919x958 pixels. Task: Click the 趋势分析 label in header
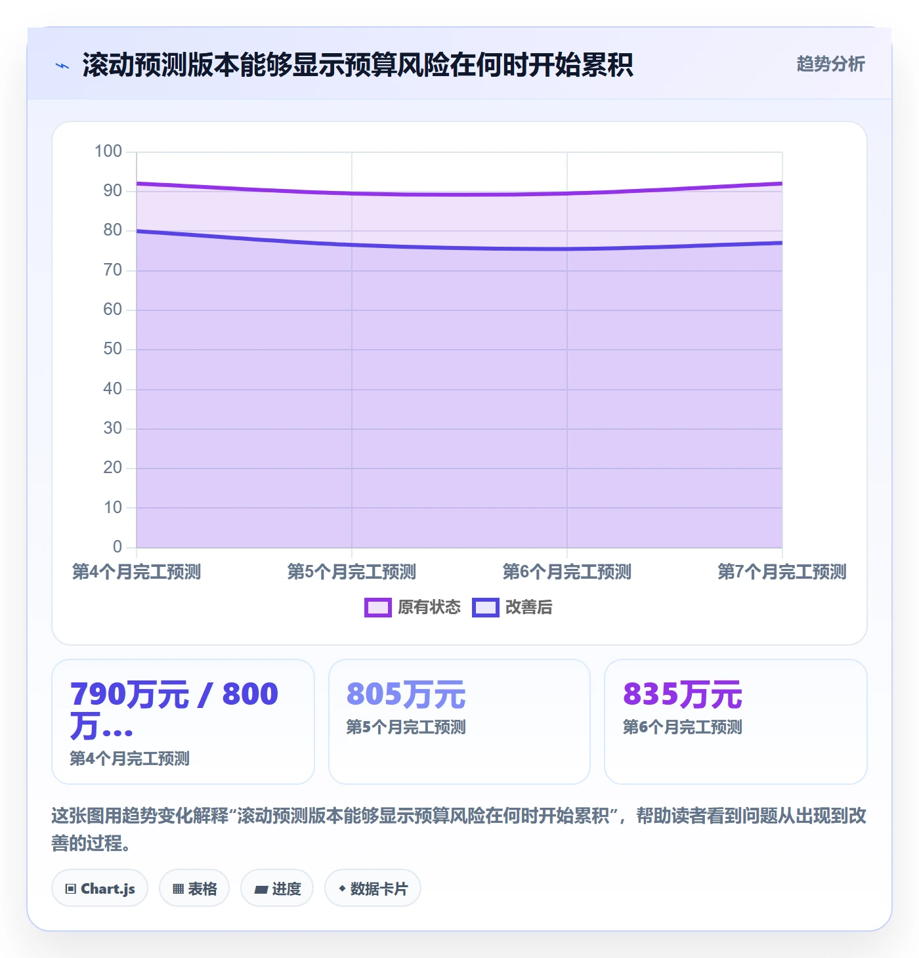click(x=830, y=64)
